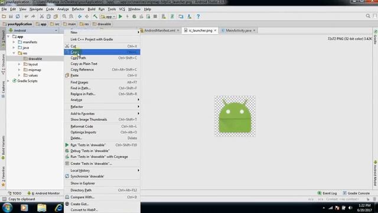Choose Show in Explorer
378x213 pixels.
[x=102, y=183]
